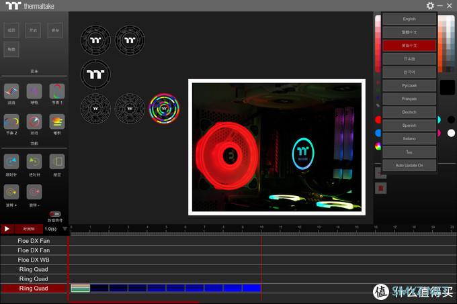Select Deutsch in the language menu
Image resolution: width=457 pixels, height=304 pixels.
[409, 112]
